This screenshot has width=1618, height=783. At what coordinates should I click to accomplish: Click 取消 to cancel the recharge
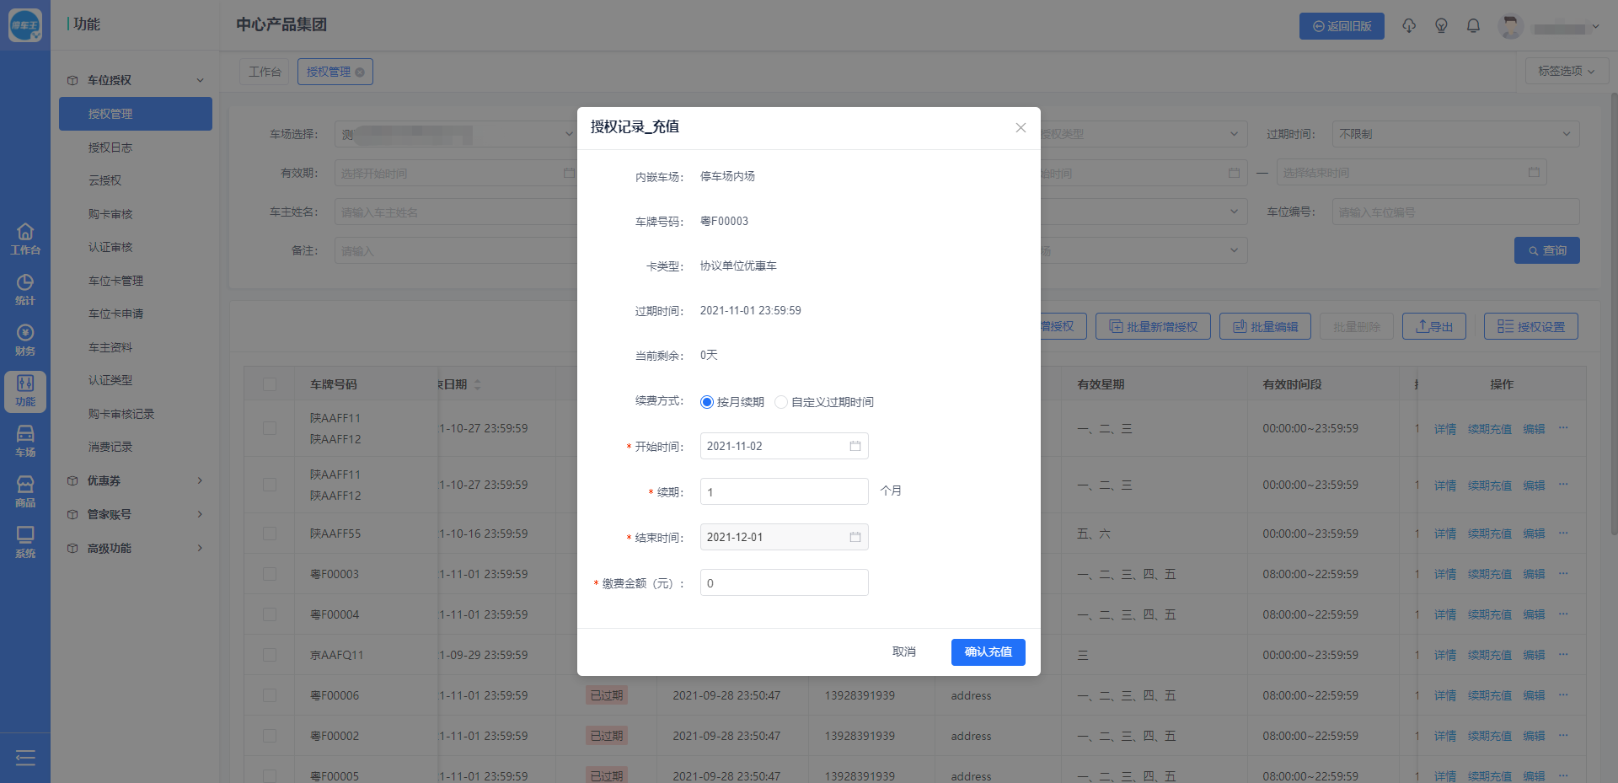pos(903,652)
